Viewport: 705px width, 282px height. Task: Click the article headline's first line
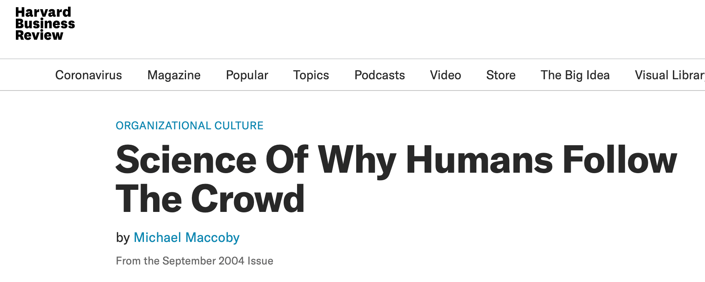tap(396, 161)
